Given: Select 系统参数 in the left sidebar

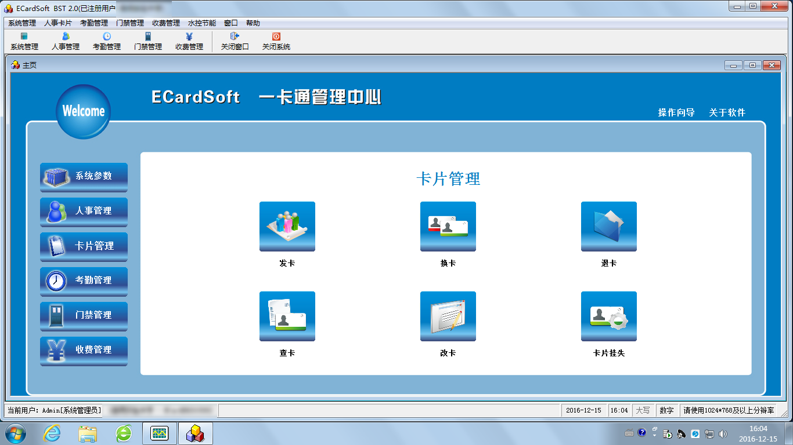Looking at the screenshot, I should pos(84,177).
